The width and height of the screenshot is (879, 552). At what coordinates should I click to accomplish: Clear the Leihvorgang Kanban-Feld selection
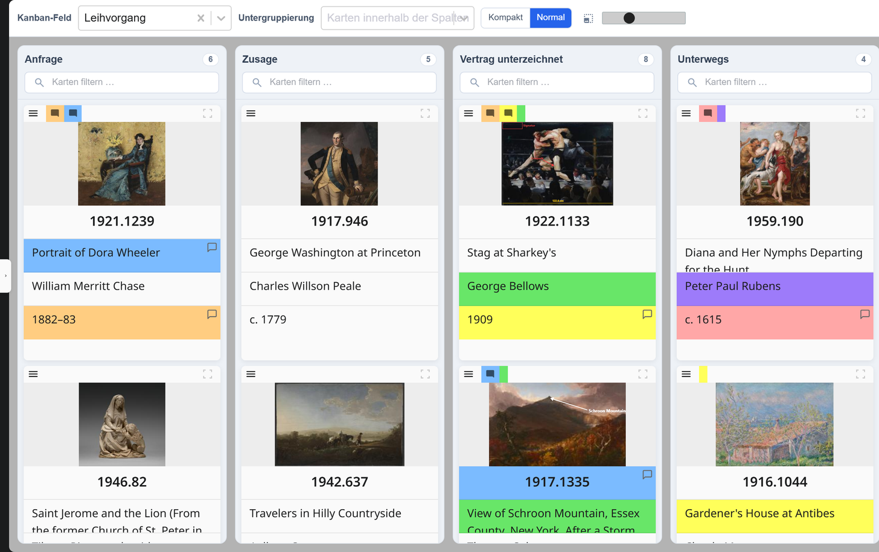(x=200, y=18)
